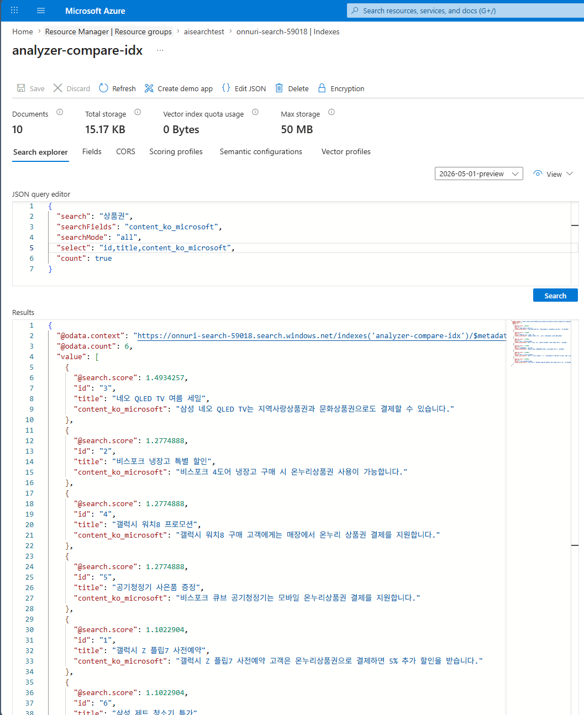Viewport: 584px width, 715px height.
Task: Expand the View chevron
Action: click(570, 174)
